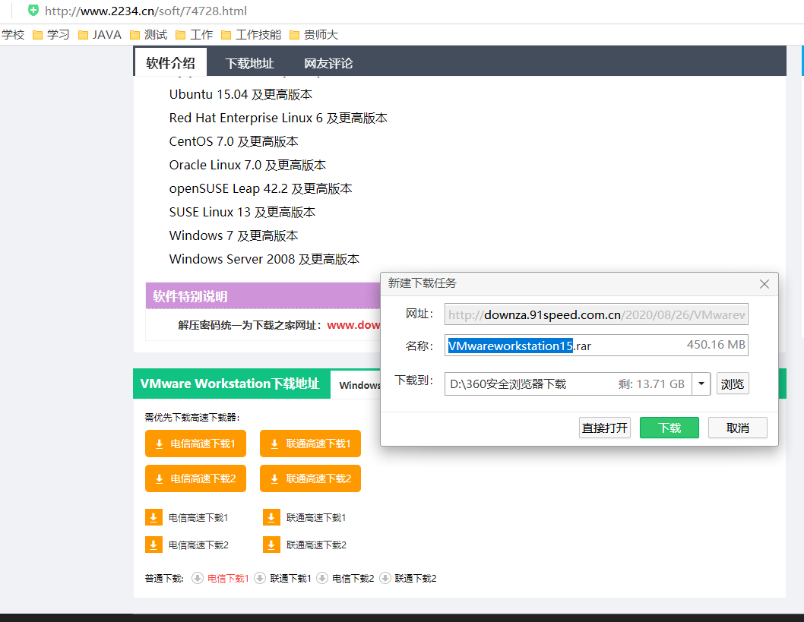Click round arrow icon before 联通下载1

click(x=260, y=579)
